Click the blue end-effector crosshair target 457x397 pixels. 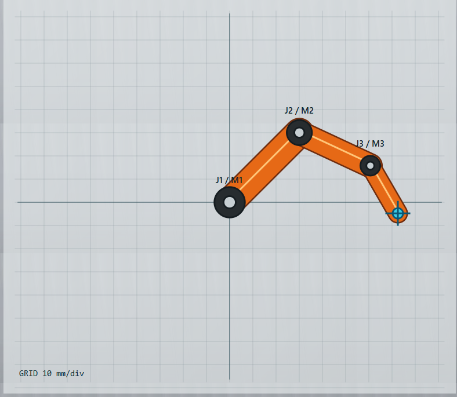[398, 213]
